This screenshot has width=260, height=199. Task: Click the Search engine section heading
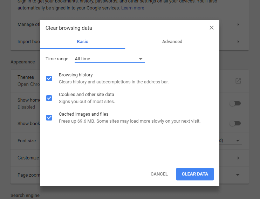point(25,195)
